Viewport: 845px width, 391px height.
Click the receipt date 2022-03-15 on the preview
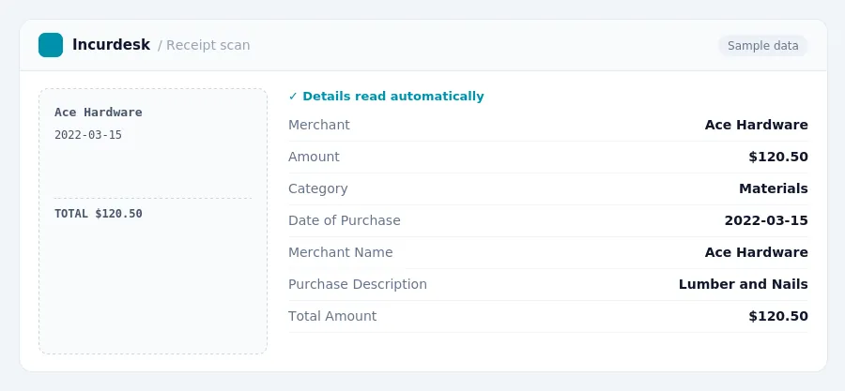click(x=88, y=135)
